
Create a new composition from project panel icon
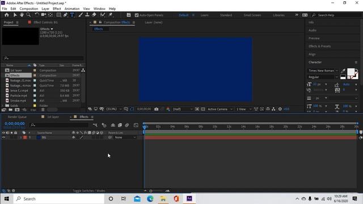click(17, 110)
